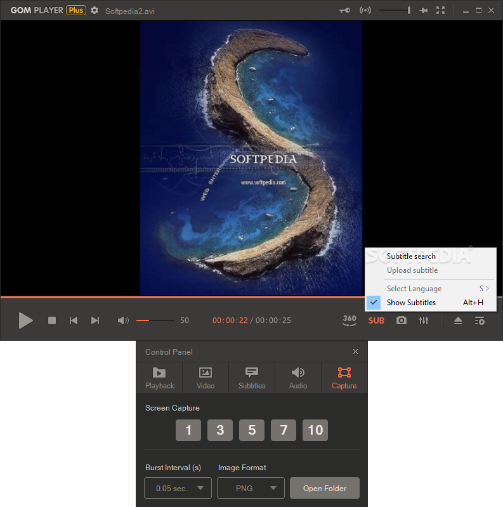Open the control panel equalizer icon
This screenshot has width=503, height=507.
click(424, 320)
